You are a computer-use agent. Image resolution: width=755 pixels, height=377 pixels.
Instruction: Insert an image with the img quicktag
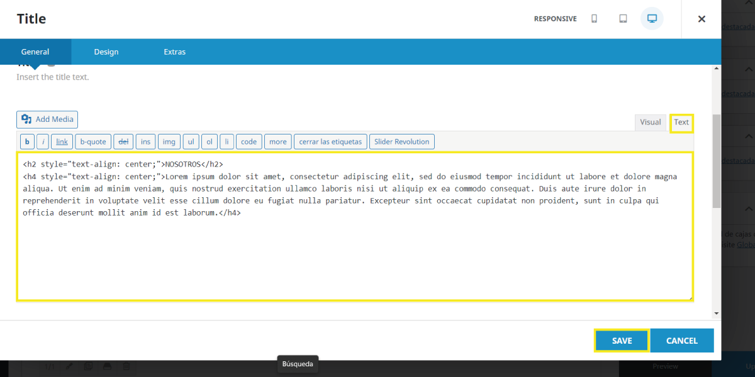[x=169, y=141]
